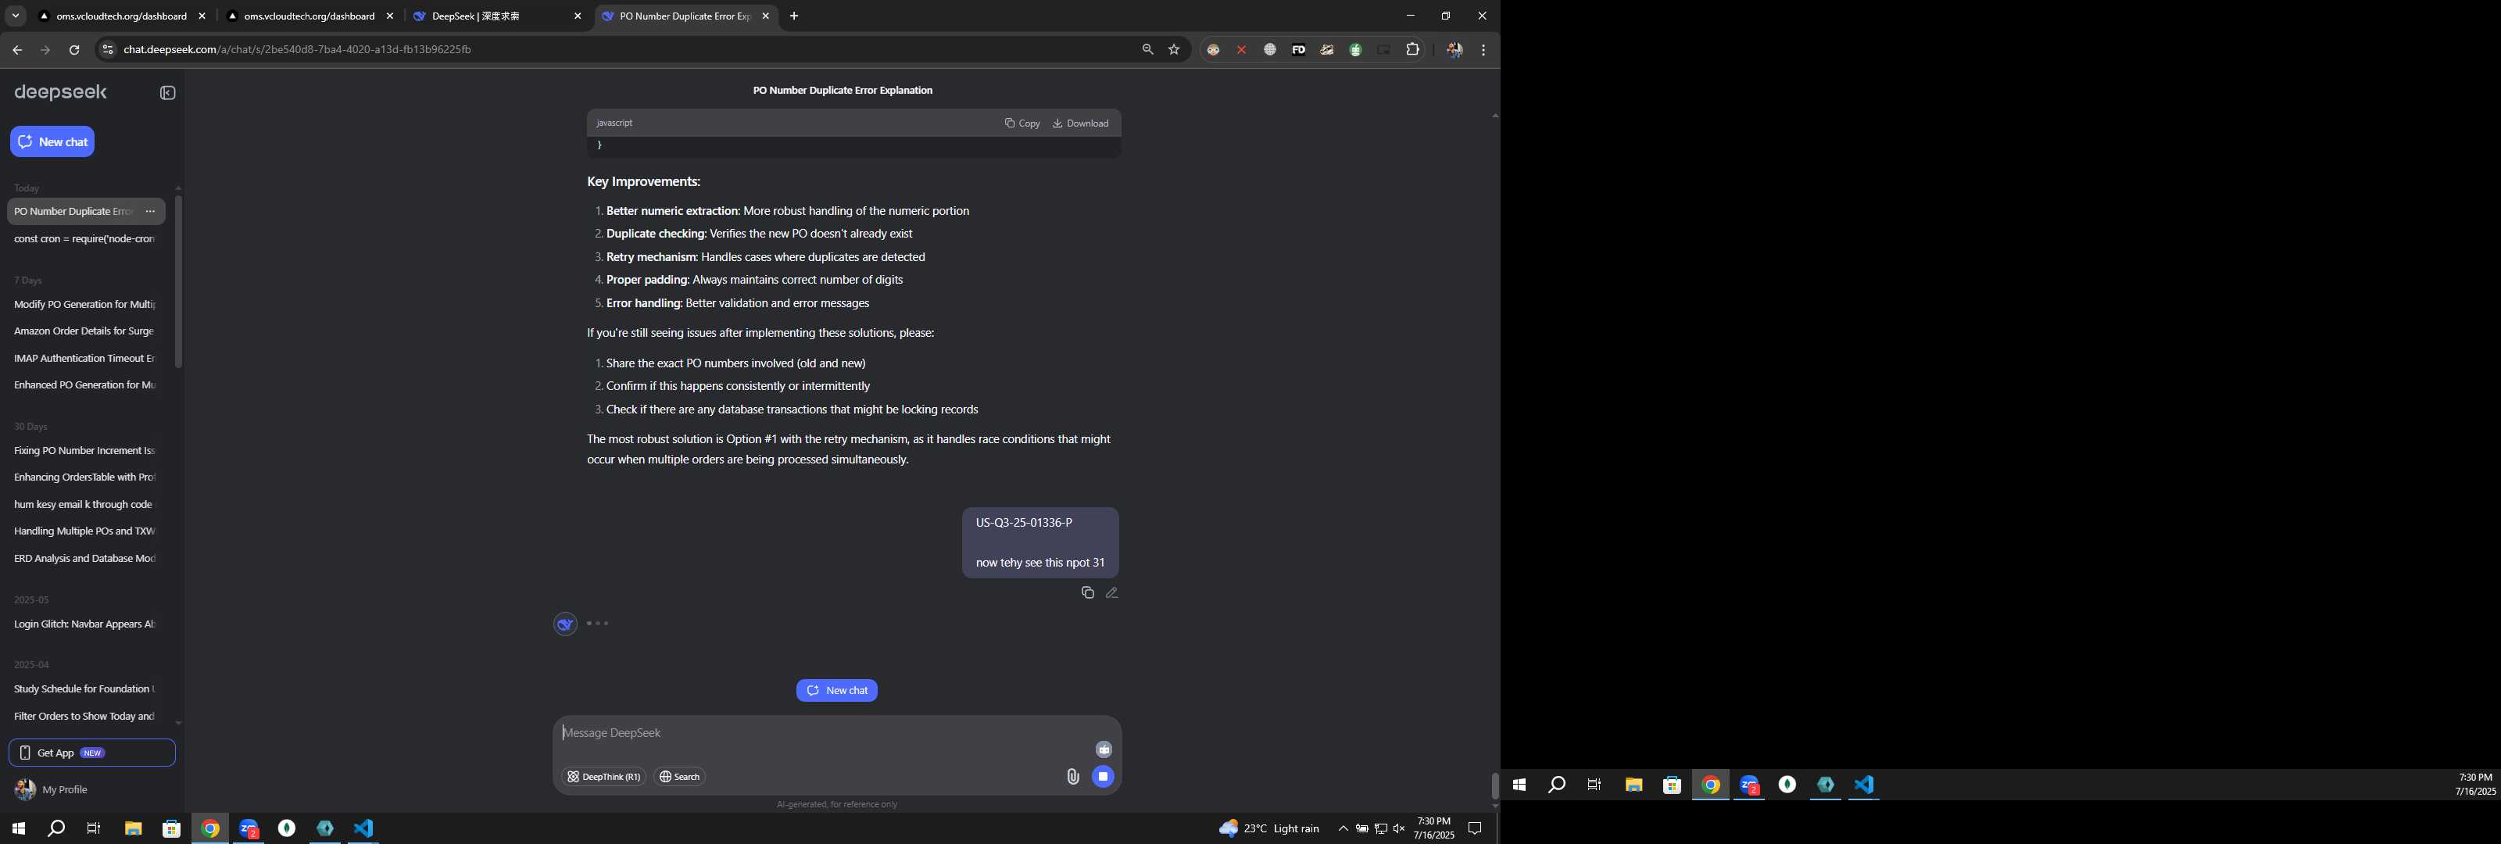Click the chat.deepseek.com address bar URL
Viewport: 2501px width, 844px height.
297,49
